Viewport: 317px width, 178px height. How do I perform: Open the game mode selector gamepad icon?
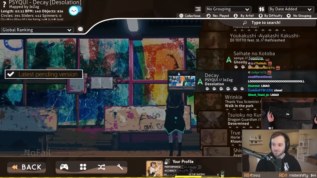pos(64,167)
